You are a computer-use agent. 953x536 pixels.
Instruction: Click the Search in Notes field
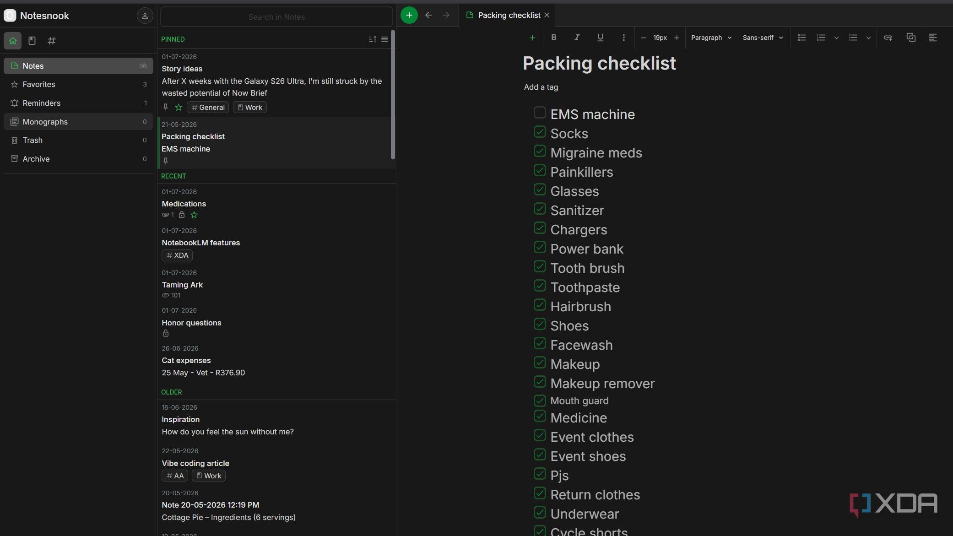(276, 17)
